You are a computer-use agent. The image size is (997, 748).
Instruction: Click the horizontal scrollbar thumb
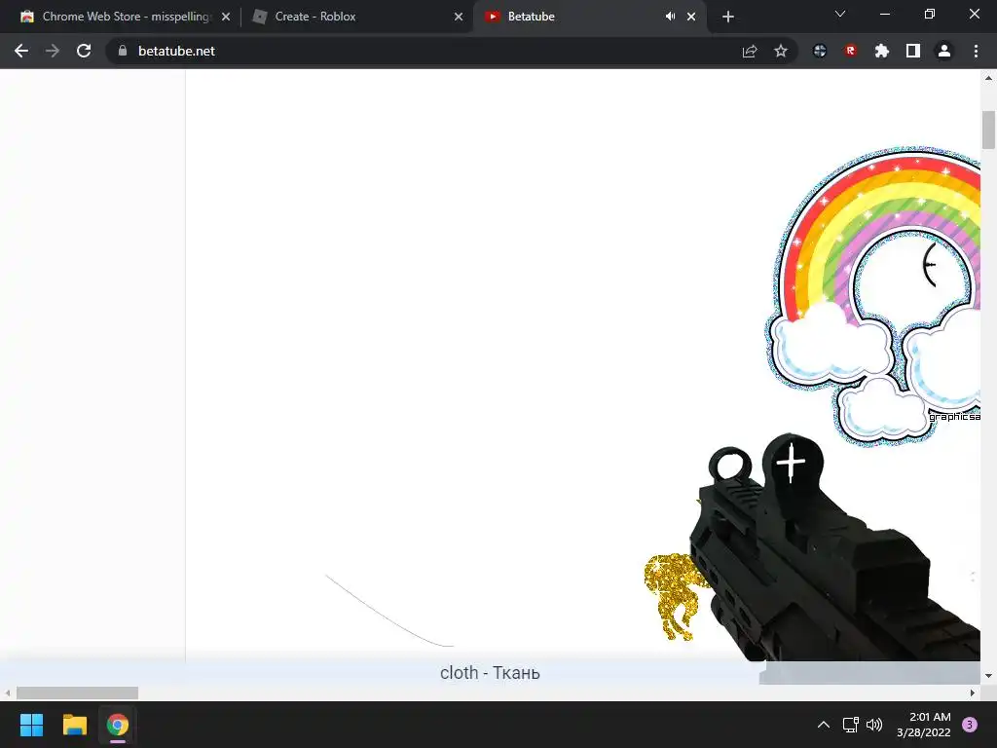tap(77, 692)
